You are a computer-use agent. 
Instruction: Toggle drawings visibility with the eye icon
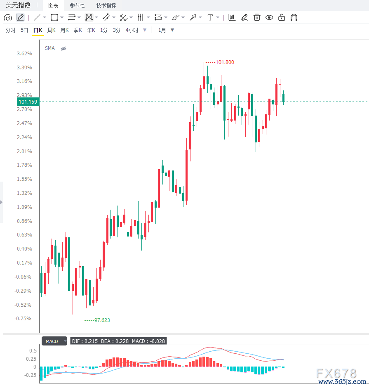tap(269, 18)
